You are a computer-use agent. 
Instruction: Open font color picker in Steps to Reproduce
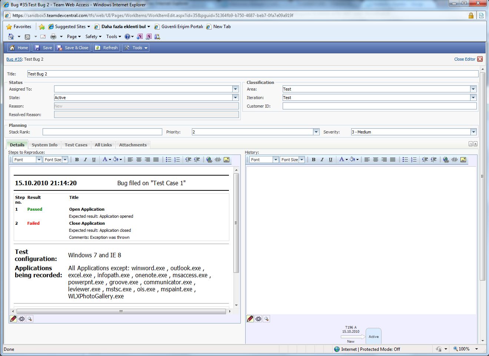pyautogui.click(x=106, y=160)
